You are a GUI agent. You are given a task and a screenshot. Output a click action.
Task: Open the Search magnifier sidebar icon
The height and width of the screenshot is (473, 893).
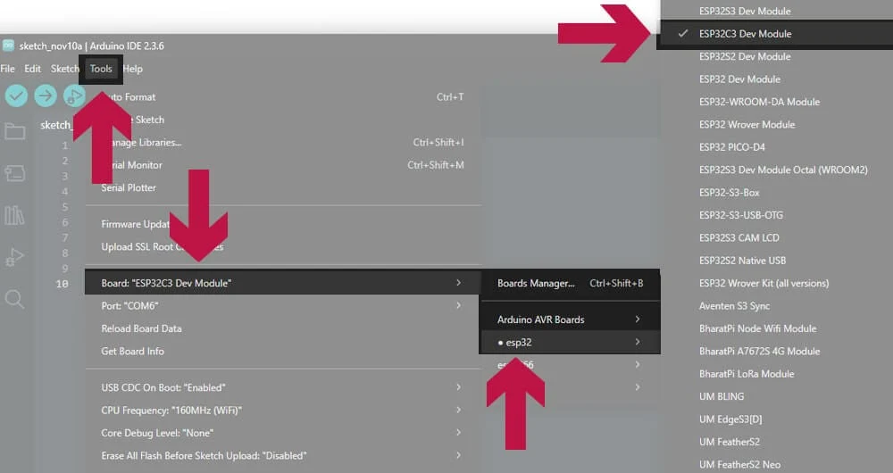point(15,299)
